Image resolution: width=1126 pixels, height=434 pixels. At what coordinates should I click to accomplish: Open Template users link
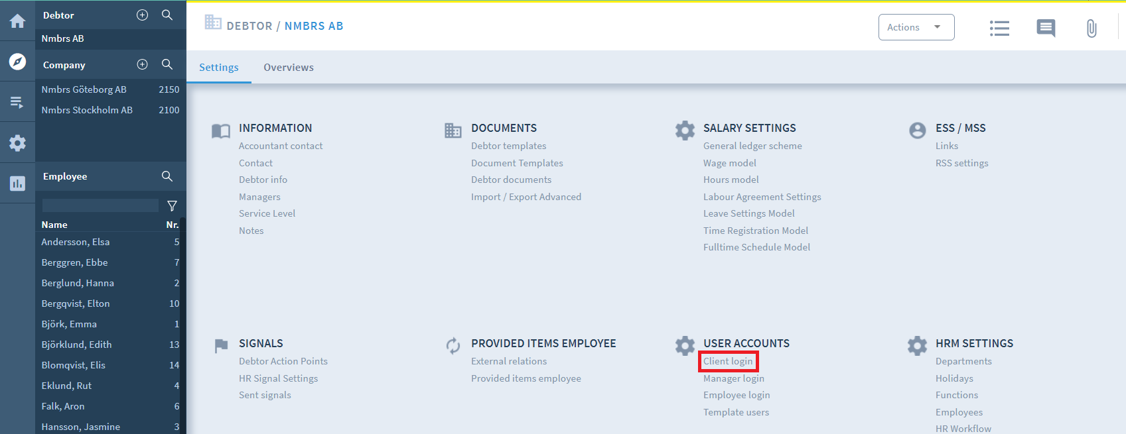coord(737,412)
